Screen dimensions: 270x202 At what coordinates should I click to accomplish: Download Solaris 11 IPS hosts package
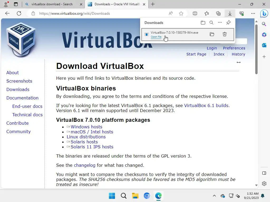[x=92, y=147]
